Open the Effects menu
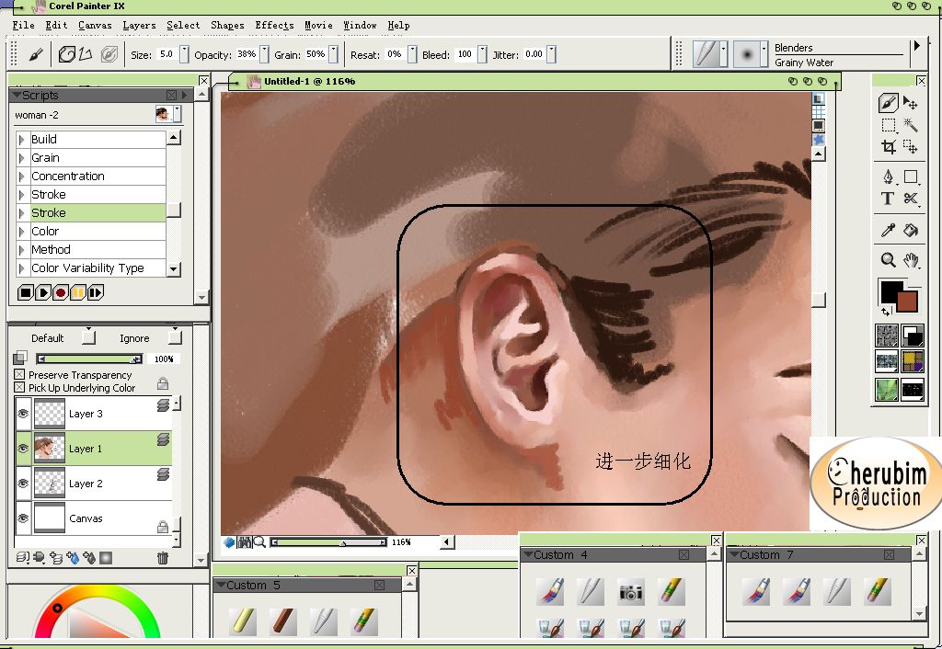The width and height of the screenshot is (942, 649). point(274,25)
